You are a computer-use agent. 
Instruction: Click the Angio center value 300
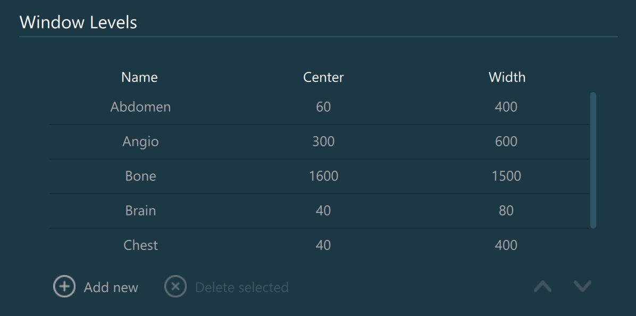pos(323,142)
